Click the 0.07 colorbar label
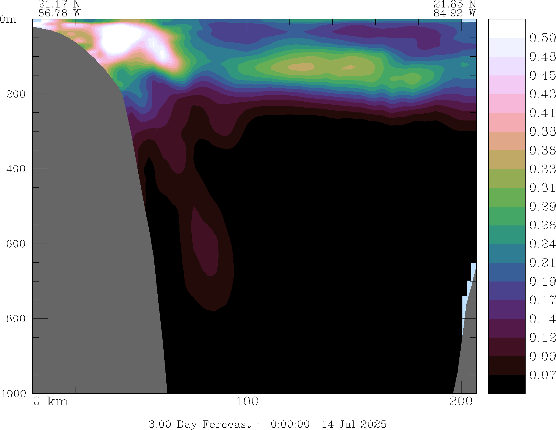 click(542, 375)
